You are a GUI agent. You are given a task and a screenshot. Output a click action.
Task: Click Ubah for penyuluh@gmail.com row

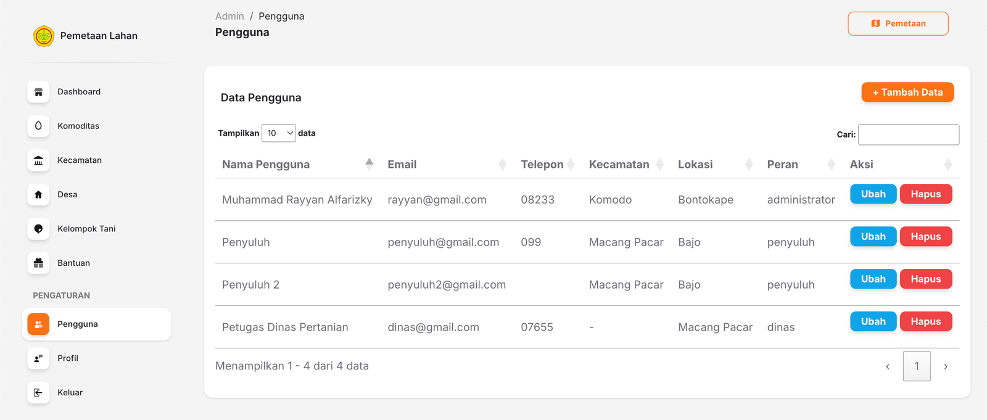873,236
